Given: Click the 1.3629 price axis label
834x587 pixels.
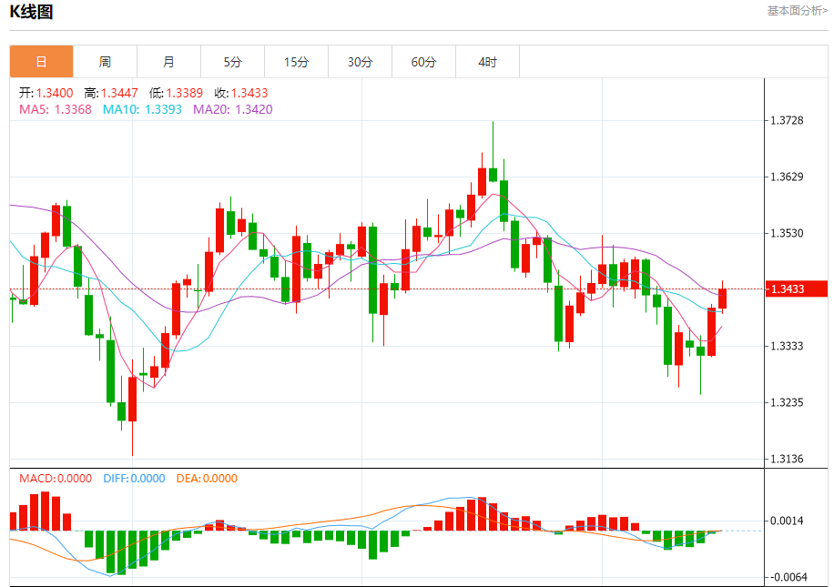Looking at the screenshot, I should click(x=788, y=177).
